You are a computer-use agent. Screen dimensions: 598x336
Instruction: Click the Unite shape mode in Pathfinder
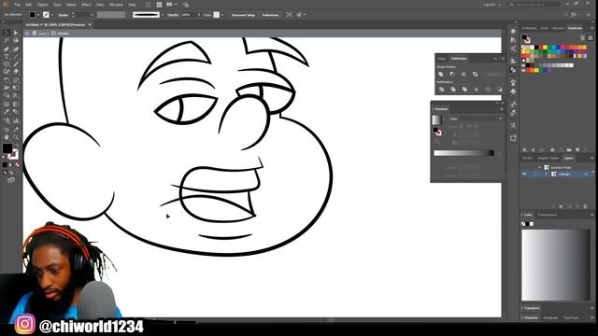(x=441, y=74)
